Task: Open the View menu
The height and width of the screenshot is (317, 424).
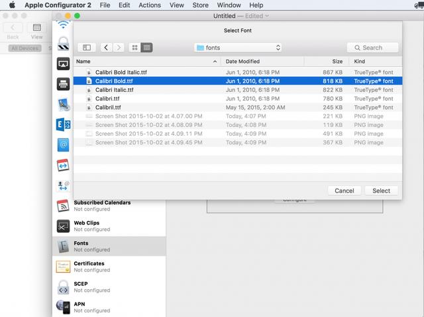Action: tap(177, 5)
